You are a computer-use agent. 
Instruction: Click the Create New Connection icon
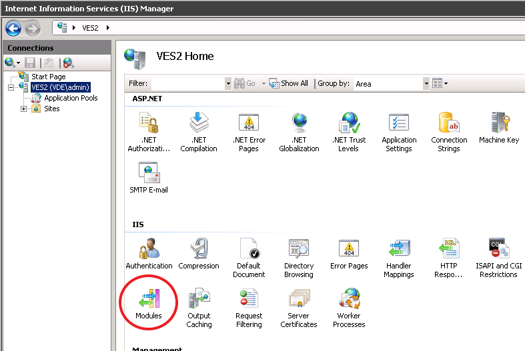(x=13, y=63)
